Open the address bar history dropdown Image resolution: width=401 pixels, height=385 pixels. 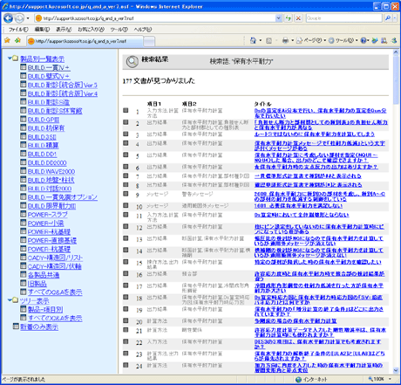278,18
